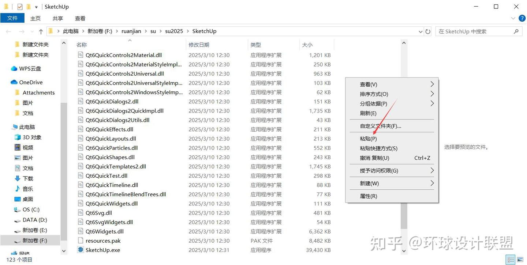Toggle sort order on the 大小 column
Screen dimensions: 527x265
tap(307, 44)
